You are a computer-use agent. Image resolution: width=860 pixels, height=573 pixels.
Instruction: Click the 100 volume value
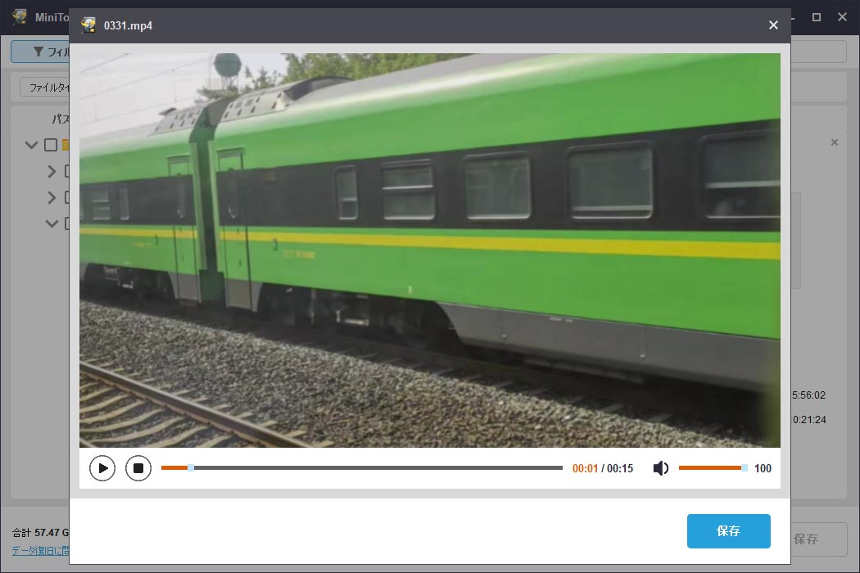click(x=763, y=468)
